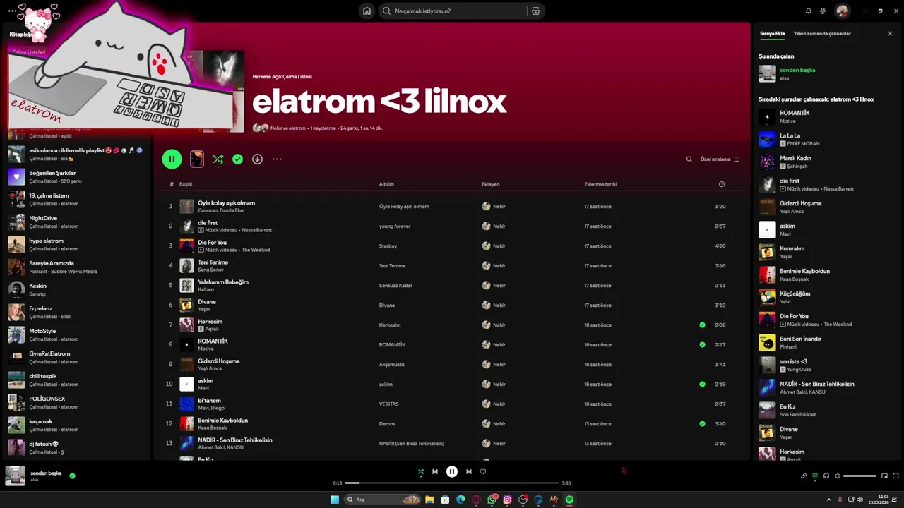Toggle the liked checkmark on Benimle Kayboldun track
The image size is (904, 508).
(702, 423)
